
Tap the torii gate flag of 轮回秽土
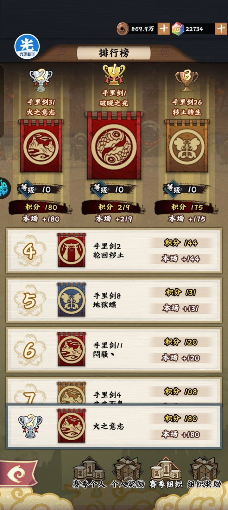coord(71,250)
